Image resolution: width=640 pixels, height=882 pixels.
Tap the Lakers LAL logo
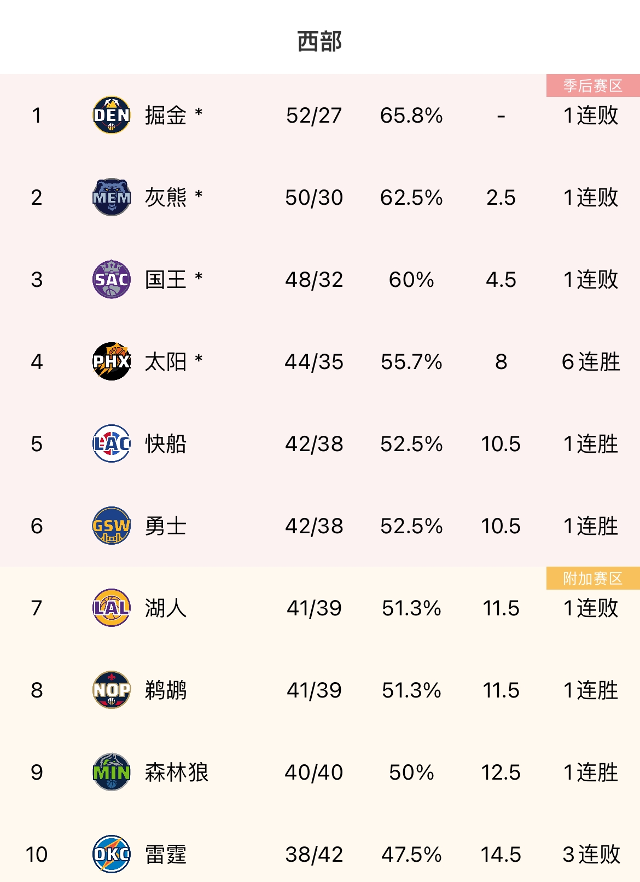112,608
